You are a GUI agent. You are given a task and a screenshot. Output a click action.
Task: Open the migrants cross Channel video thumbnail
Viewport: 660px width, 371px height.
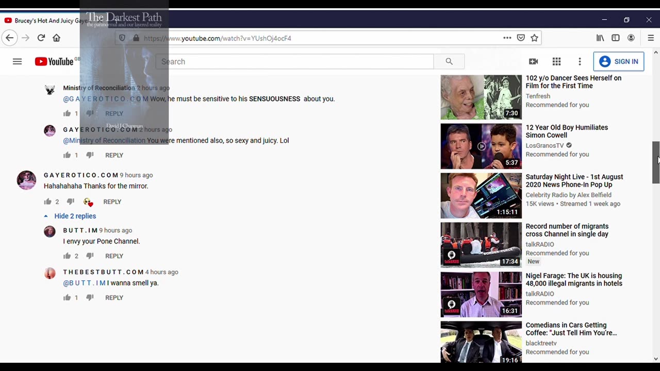pos(481,245)
